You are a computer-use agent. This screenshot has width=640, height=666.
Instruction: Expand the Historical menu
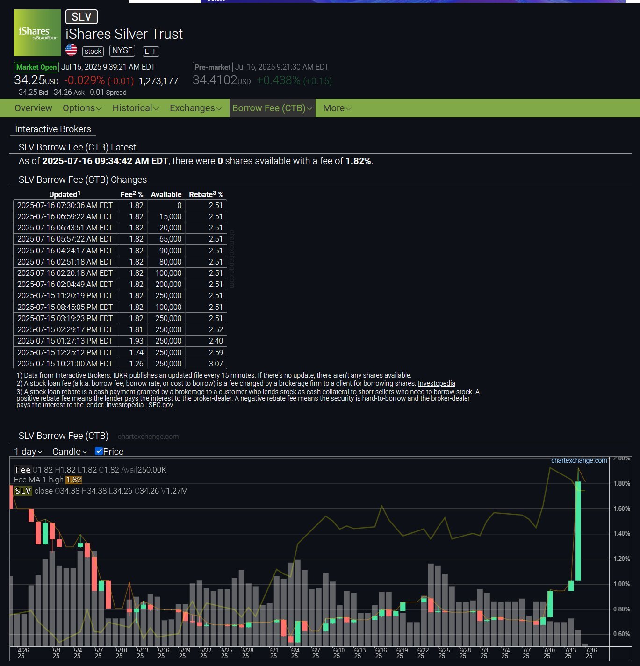(135, 108)
